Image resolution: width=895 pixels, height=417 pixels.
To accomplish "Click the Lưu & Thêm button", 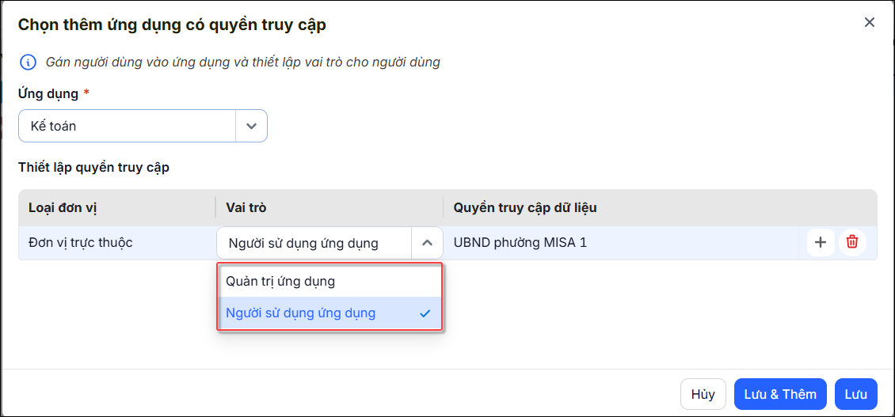I will [x=780, y=394].
